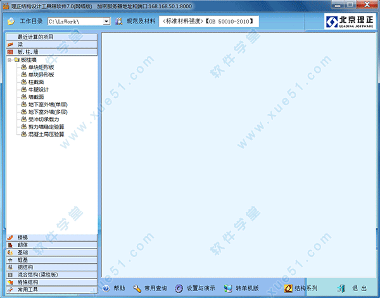This screenshot has height=298, width=380.
Task: Click the 工作目录 folder icon
Action: pos(11,22)
